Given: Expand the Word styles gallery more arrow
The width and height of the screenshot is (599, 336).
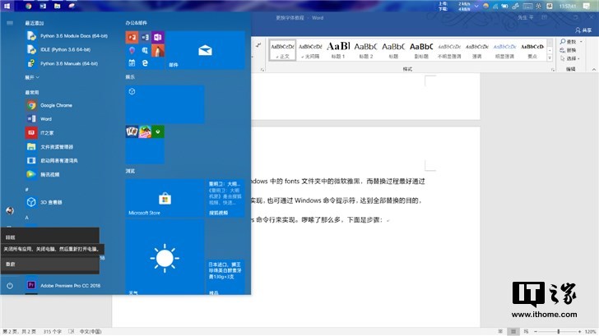Looking at the screenshot, I should (x=550, y=58).
